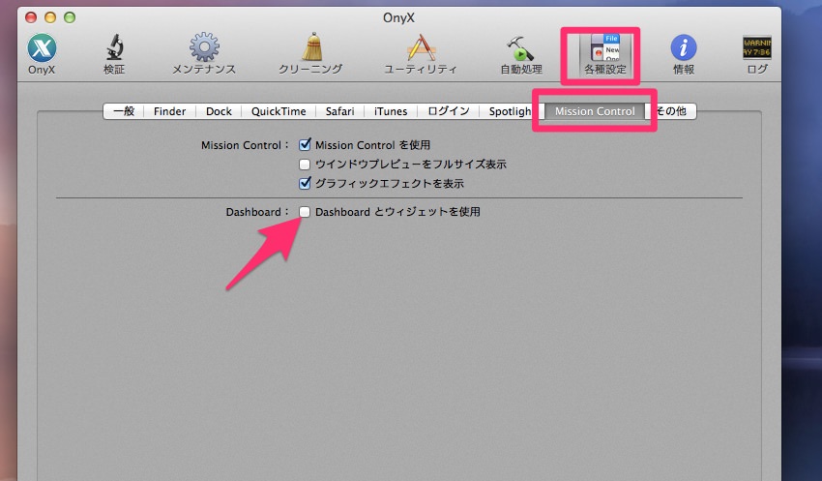
Task: Enable ウインドウプレビューをフルサイズ表示 checkbox
Action: (305, 165)
